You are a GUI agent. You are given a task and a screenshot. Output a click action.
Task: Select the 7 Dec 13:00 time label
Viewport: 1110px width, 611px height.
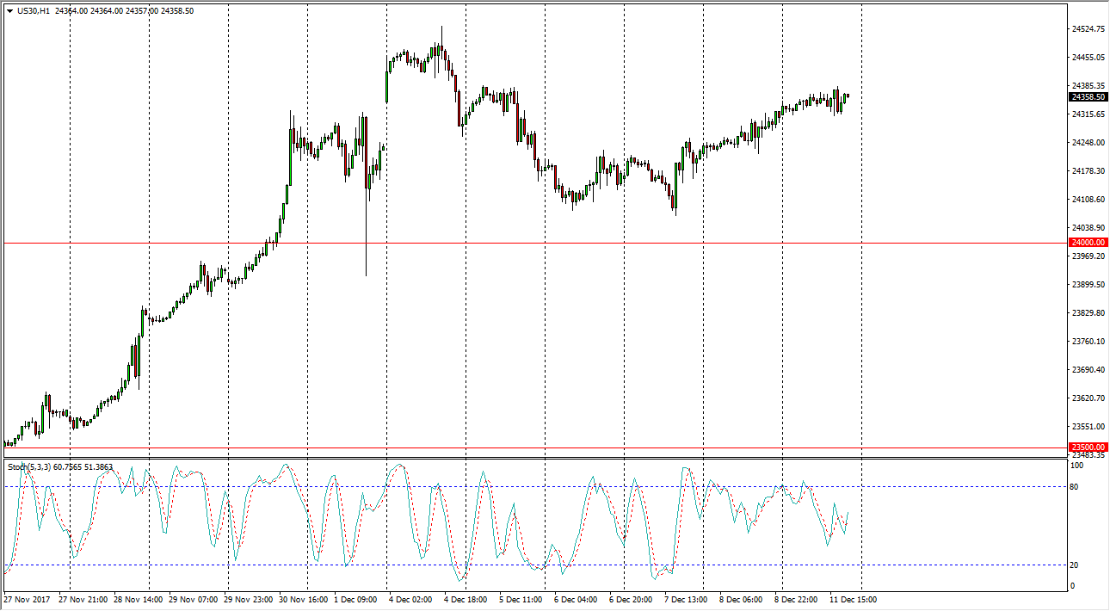pos(687,599)
